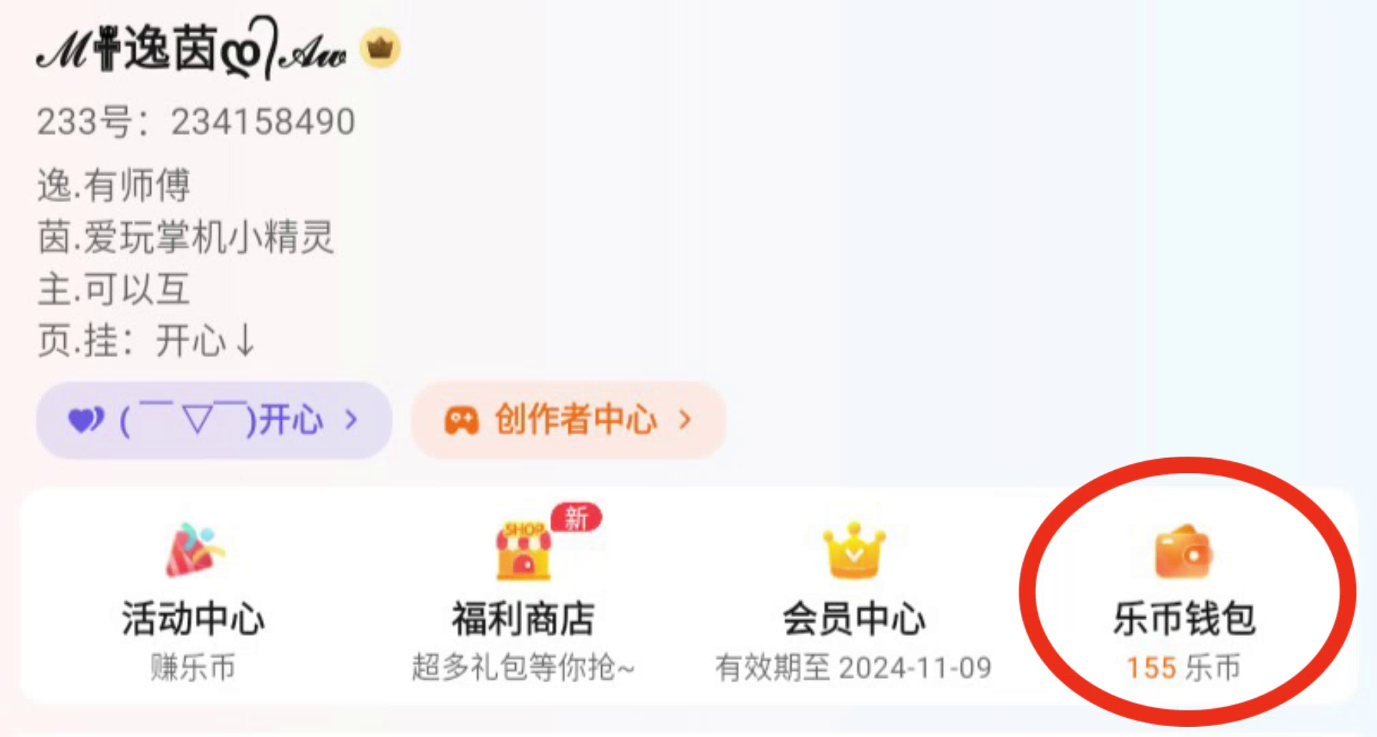Tap the orange gamepad creator icon

(x=461, y=420)
